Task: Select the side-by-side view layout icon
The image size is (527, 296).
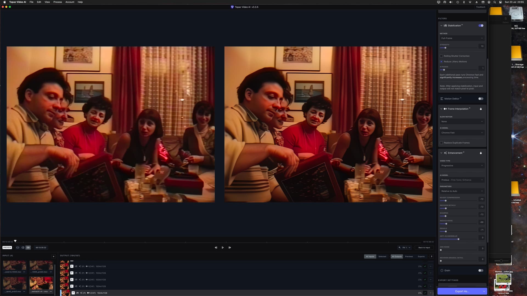Action: (28, 247)
